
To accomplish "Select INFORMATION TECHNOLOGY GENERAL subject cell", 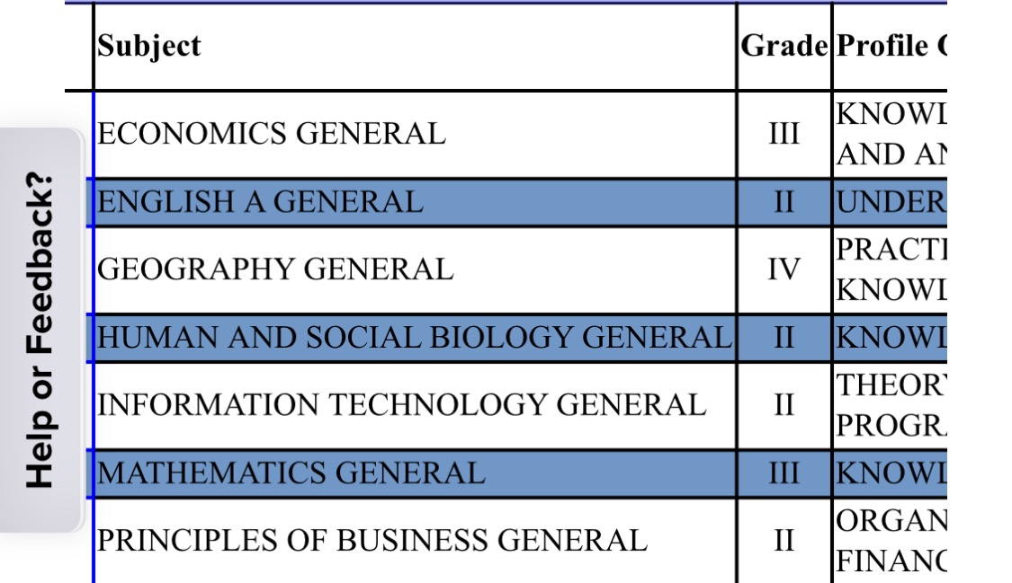I will 415,406.
